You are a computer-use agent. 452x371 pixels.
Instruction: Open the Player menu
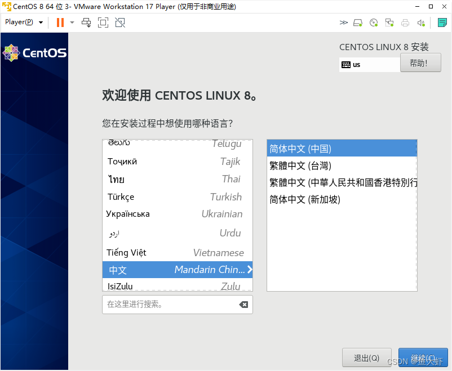pyautogui.click(x=24, y=22)
